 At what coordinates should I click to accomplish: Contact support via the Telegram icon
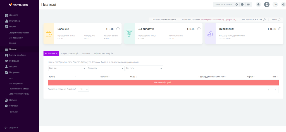click(x=237, y=4)
